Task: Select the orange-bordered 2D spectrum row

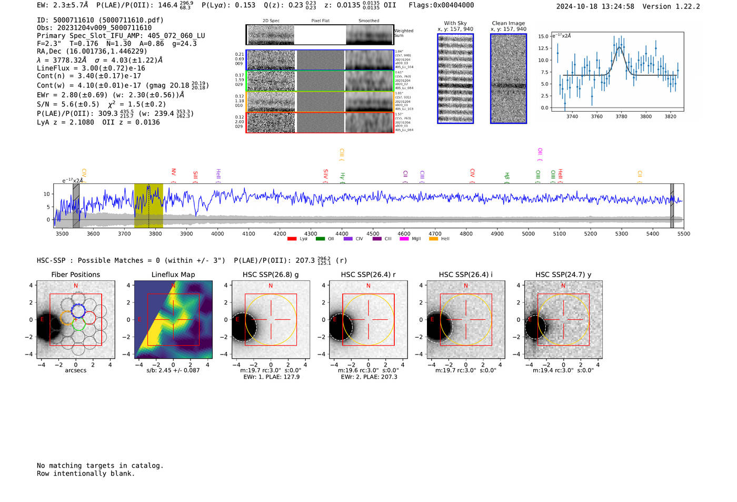Action: [320, 102]
